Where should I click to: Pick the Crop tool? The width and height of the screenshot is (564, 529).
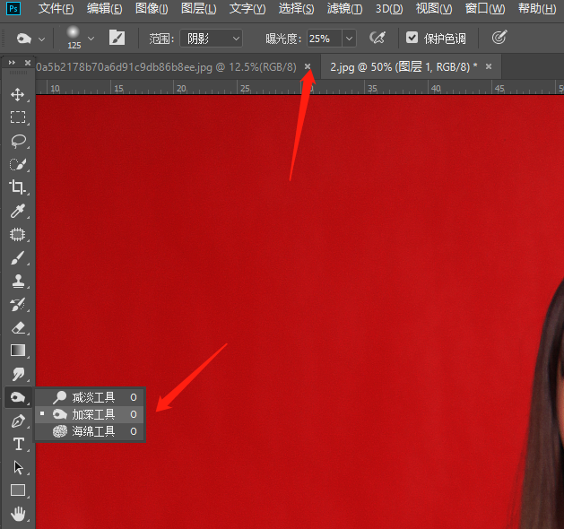click(17, 187)
